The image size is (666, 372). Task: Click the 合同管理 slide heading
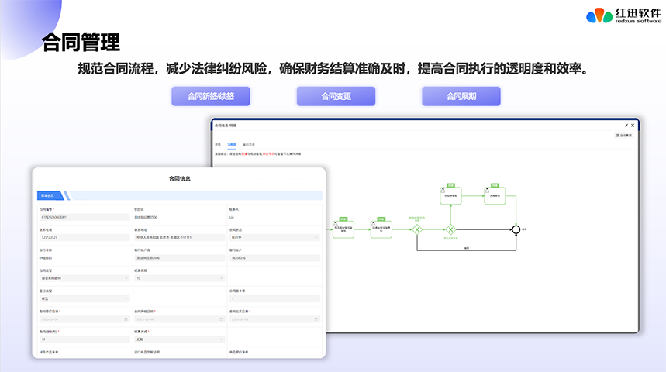[81, 42]
